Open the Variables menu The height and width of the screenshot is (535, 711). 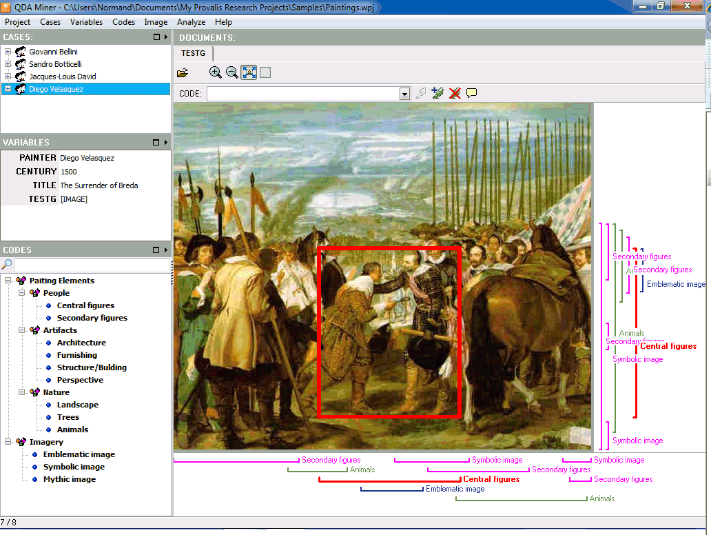click(86, 22)
